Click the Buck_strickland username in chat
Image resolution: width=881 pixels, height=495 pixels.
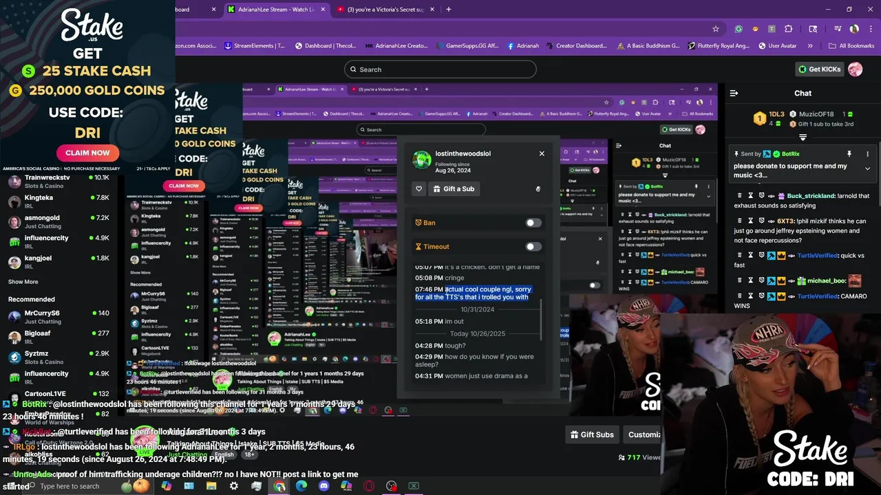point(811,196)
